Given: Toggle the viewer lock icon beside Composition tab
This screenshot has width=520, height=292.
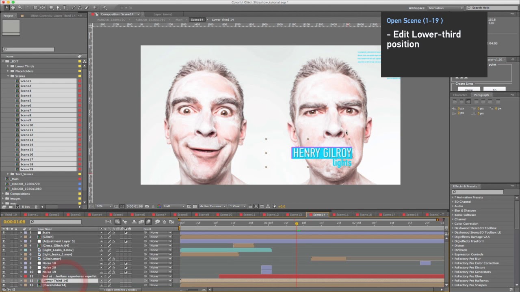Looking at the screenshot, I should [x=97, y=14].
